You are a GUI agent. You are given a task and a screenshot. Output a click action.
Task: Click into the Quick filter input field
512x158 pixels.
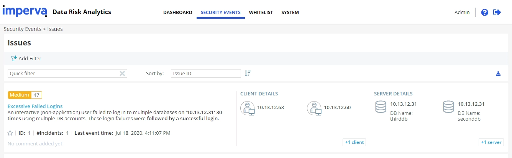[63, 74]
